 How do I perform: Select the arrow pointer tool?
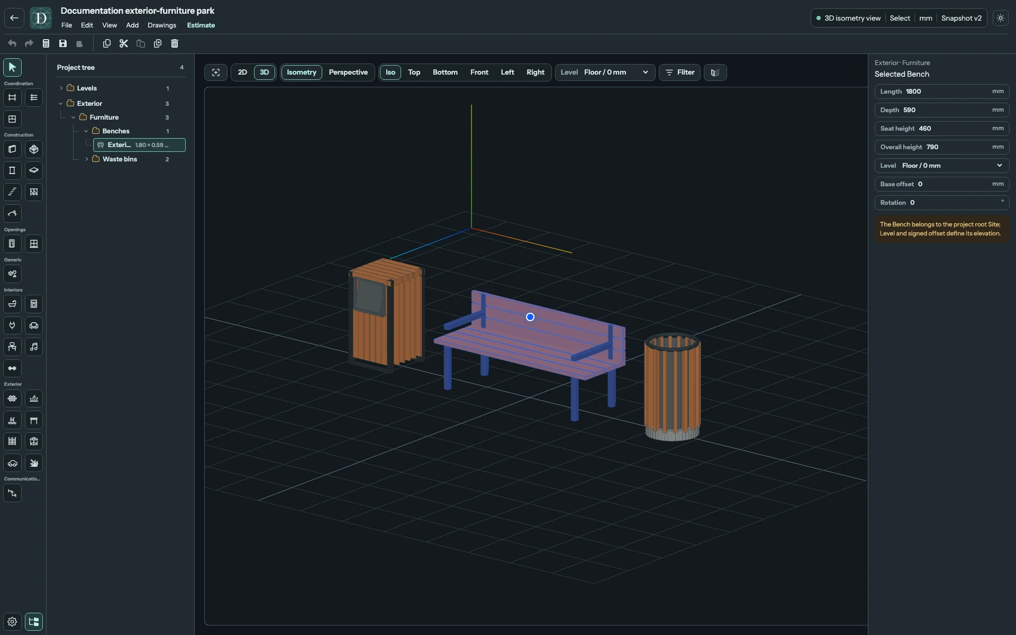point(12,67)
